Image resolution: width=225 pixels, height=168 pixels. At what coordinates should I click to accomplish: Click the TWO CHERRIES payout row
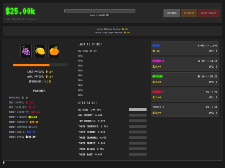click(22, 107)
